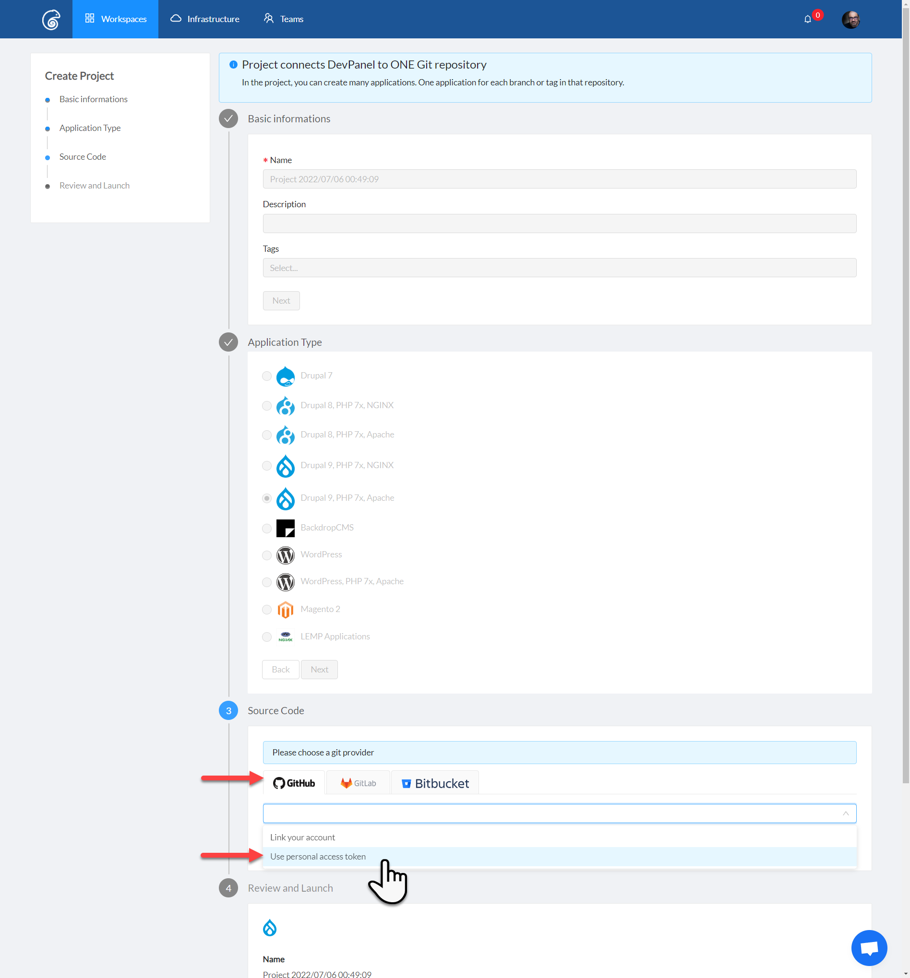Viewport: 910px width, 978px height.
Task: Click the DevPanel chameleon logo
Action: 51,19
